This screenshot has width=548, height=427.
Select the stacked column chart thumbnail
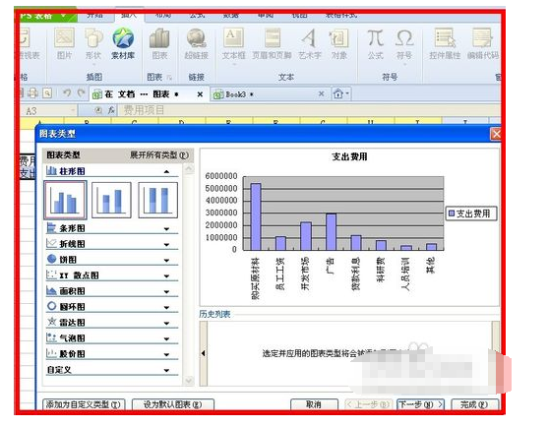click(111, 200)
